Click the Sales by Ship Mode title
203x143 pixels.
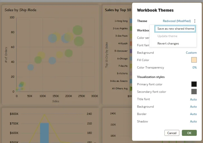(20, 10)
